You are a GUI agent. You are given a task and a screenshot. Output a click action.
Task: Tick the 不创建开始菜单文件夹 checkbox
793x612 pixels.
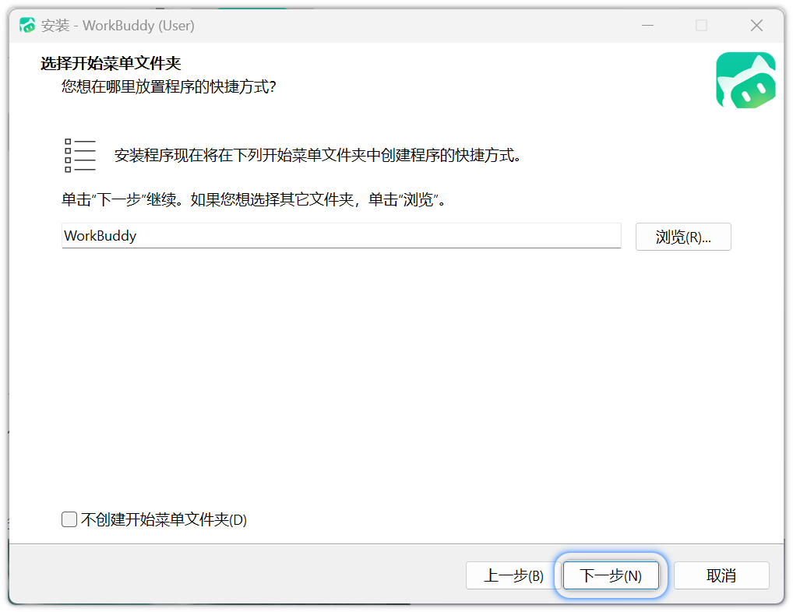[x=69, y=519]
